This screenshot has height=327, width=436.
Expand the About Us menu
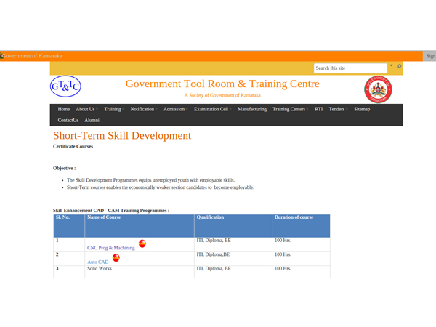[x=87, y=109]
